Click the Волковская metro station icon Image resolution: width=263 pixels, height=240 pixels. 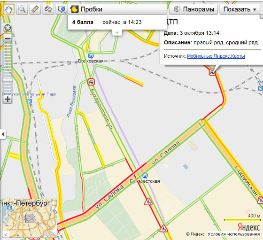pyautogui.click(x=91, y=55)
